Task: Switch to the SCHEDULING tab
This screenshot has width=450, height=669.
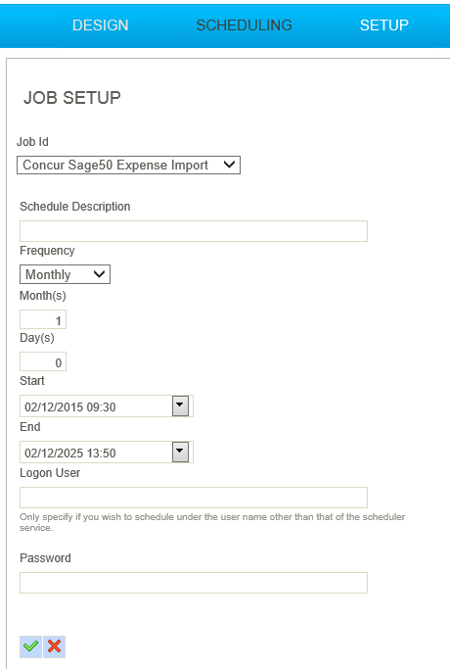Action: click(245, 25)
